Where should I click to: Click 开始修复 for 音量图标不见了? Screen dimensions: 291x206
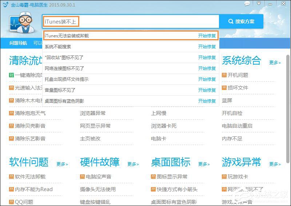coord(207,90)
